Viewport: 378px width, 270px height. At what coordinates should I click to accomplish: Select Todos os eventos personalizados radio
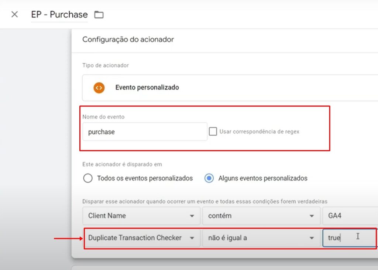click(x=88, y=178)
